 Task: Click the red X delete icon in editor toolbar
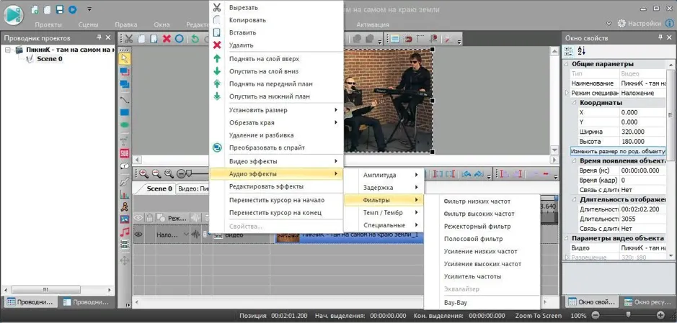[x=167, y=39]
